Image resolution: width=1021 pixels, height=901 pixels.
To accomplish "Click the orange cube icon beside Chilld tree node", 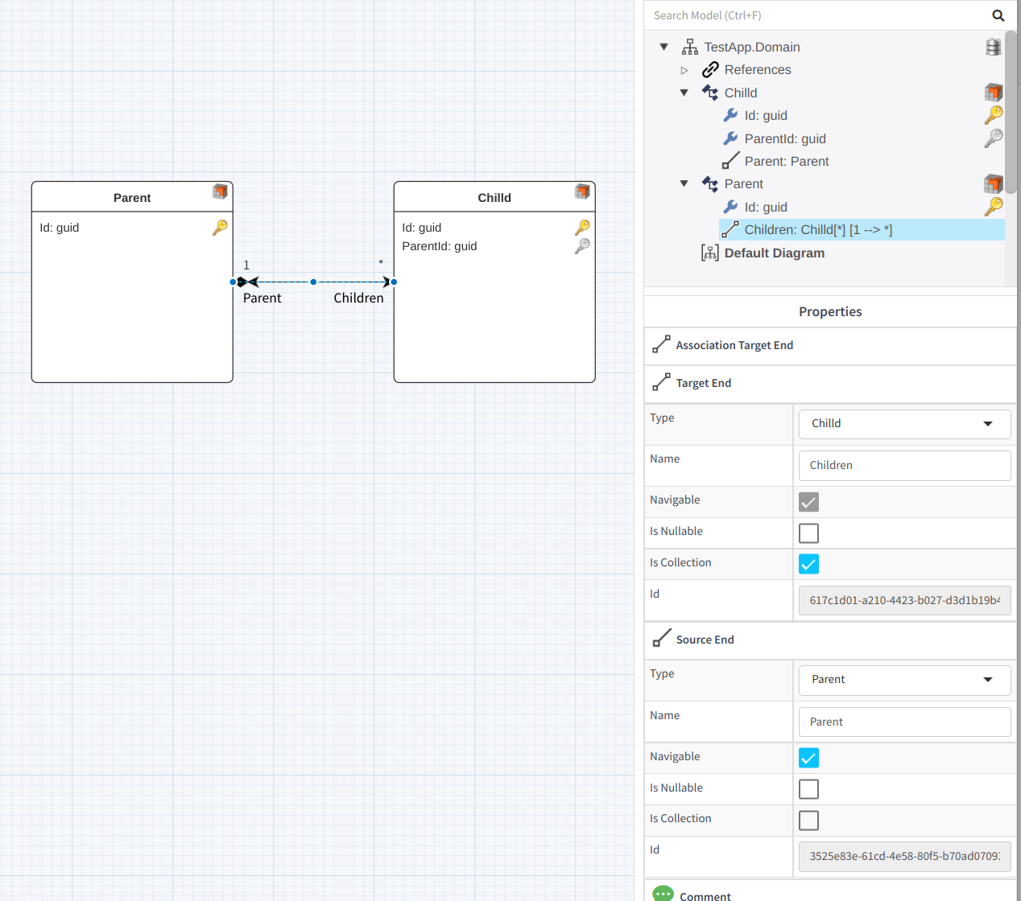I will pos(993,92).
